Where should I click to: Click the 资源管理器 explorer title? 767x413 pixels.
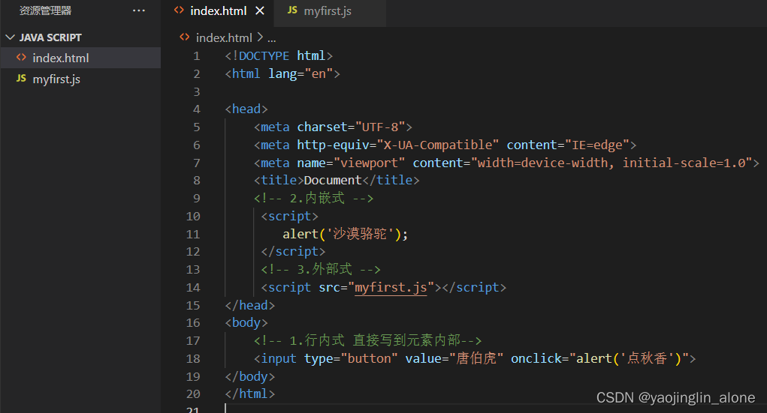coord(45,10)
